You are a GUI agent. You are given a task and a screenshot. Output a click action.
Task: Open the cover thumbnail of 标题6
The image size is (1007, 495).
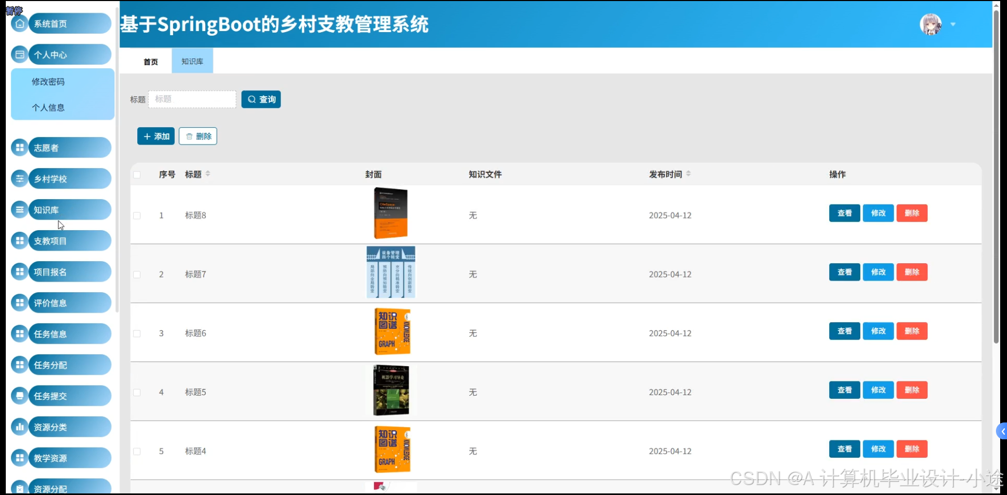tap(392, 331)
